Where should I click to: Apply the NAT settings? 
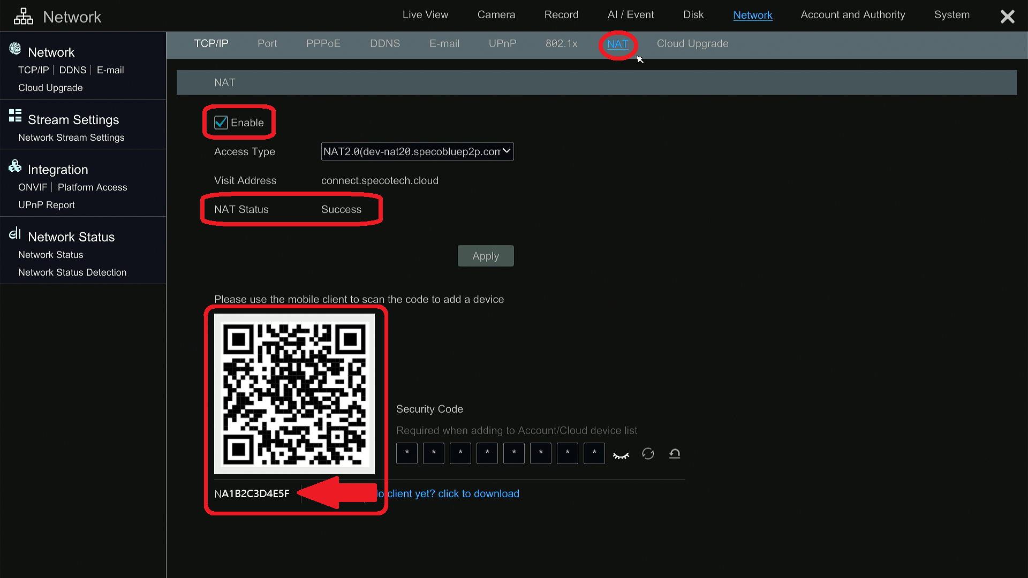tap(485, 256)
